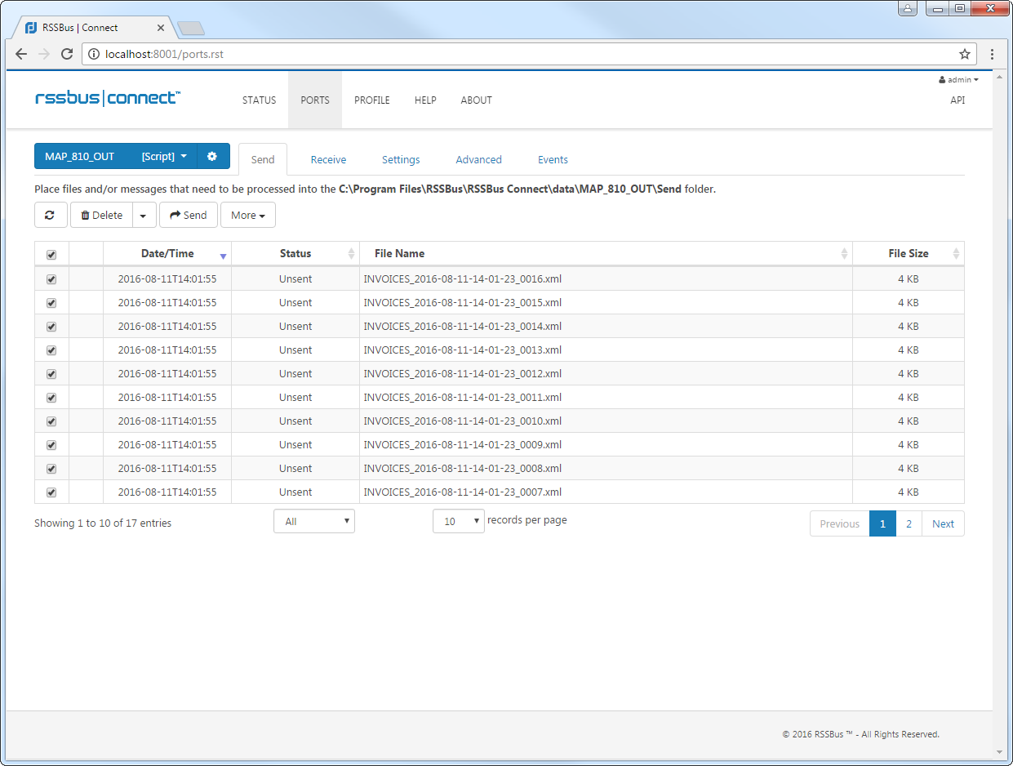Go to Next page
The width and height of the screenshot is (1013, 766).
pyautogui.click(x=943, y=523)
